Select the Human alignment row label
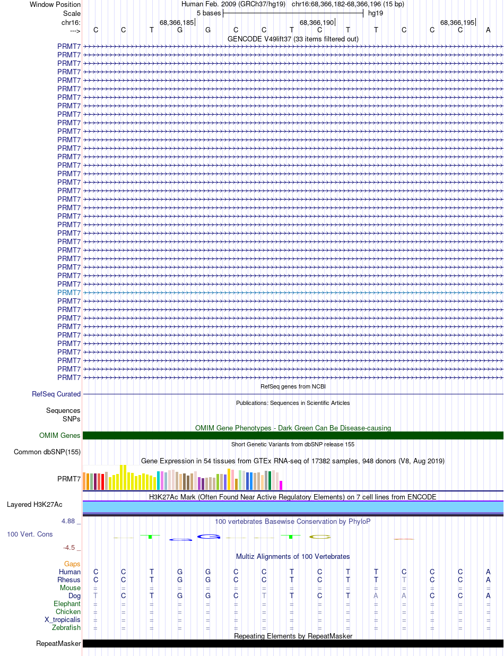 point(70,572)
